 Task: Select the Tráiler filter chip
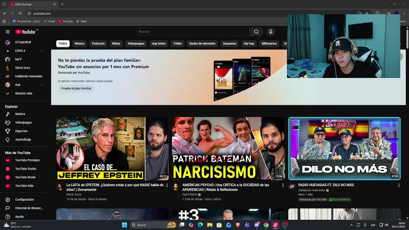point(177,43)
